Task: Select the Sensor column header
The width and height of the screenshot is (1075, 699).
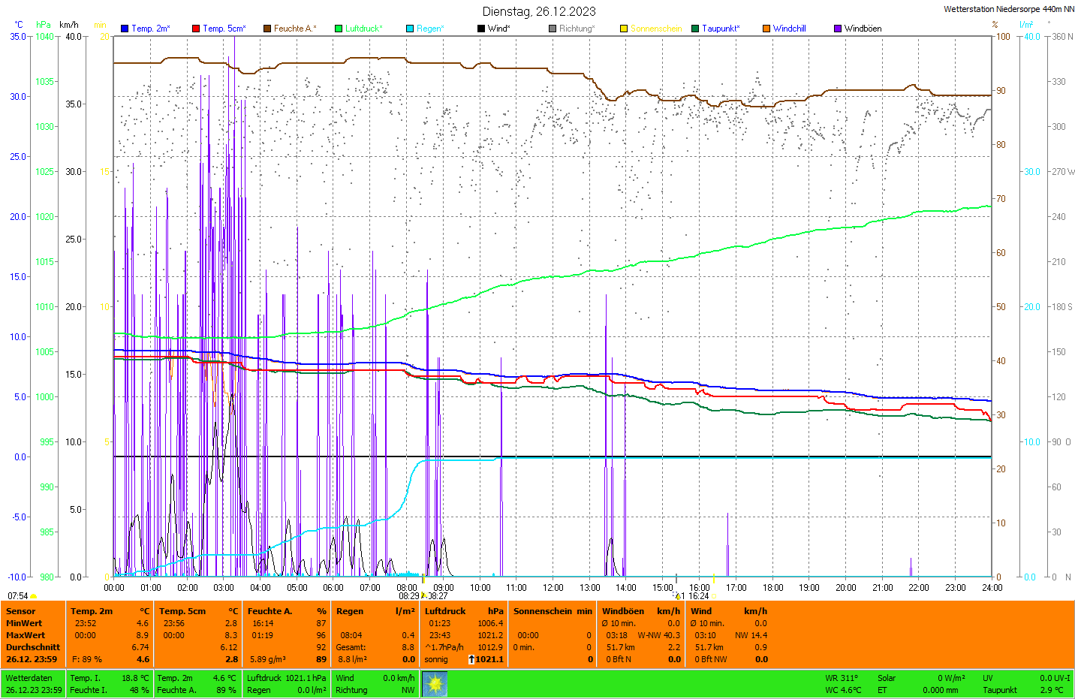Action: coord(21,611)
